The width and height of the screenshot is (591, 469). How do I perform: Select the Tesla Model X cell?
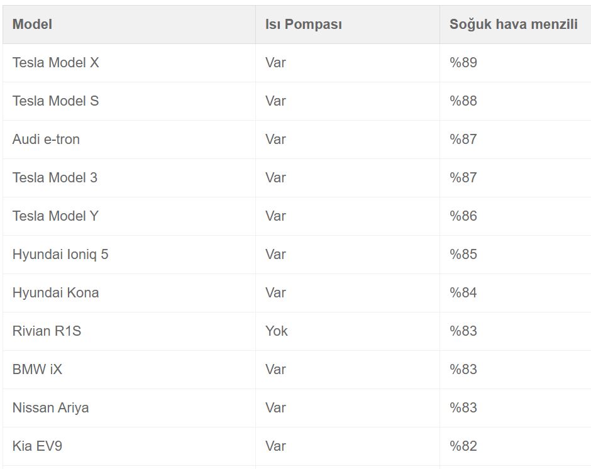[55, 63]
